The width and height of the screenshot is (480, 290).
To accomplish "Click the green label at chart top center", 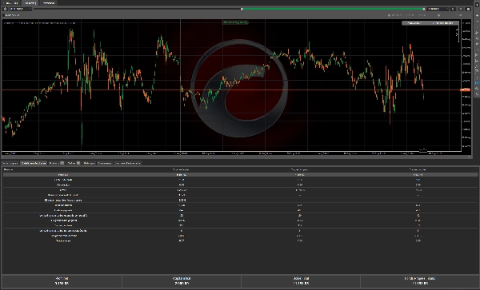I will coord(235,22).
